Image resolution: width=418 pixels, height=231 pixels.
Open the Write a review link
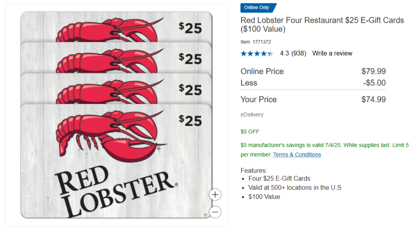point(332,54)
